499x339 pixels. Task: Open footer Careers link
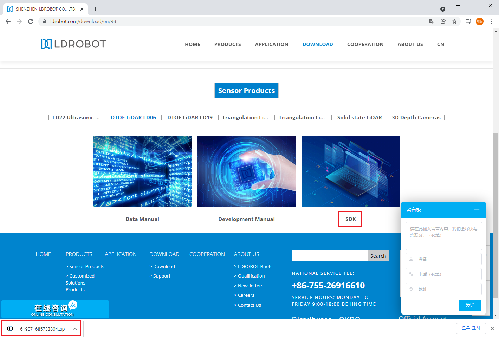pyautogui.click(x=244, y=295)
